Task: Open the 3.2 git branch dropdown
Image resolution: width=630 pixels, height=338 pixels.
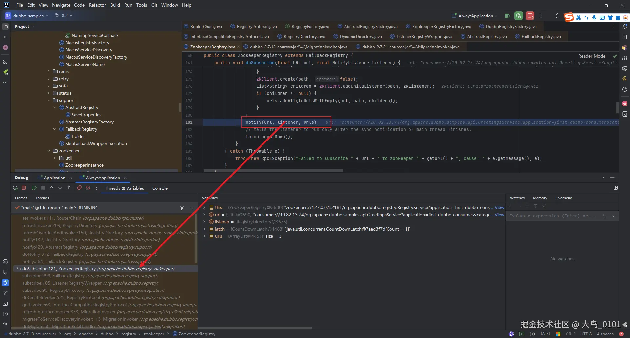Action: pyautogui.click(x=64, y=15)
